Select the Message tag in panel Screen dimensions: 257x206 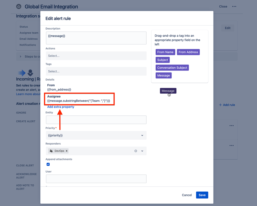pos(163,76)
